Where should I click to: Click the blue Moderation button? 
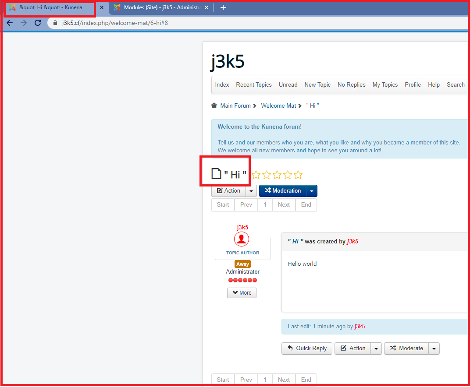pos(283,191)
